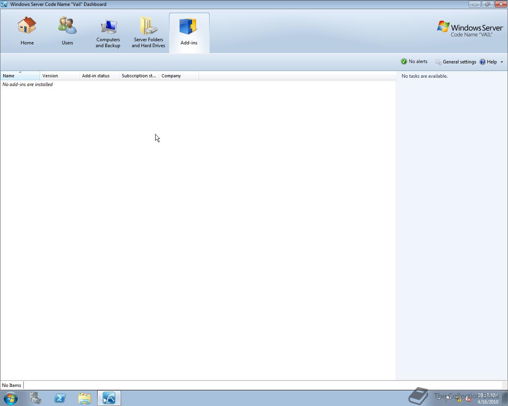Switch to the Users tab

[67, 33]
